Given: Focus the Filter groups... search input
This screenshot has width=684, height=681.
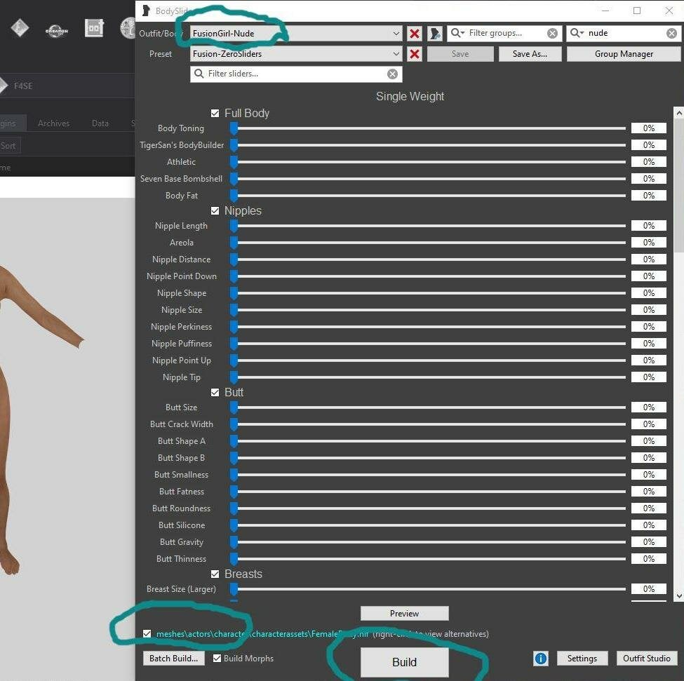Looking at the screenshot, I should coord(506,34).
